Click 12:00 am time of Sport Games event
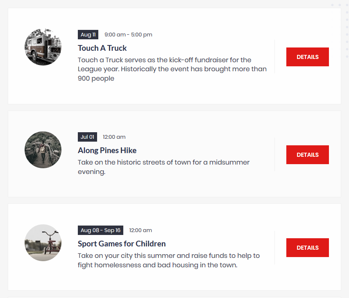The height and width of the screenshot is (298, 349). [x=141, y=230]
